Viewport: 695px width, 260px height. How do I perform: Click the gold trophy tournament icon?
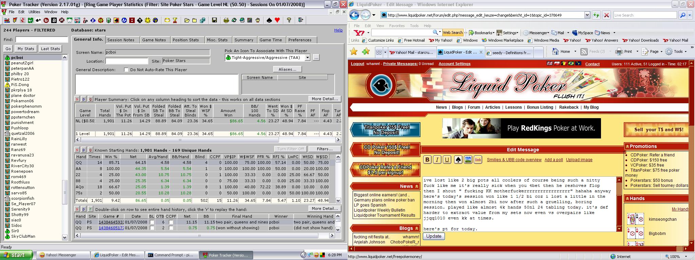point(175,20)
